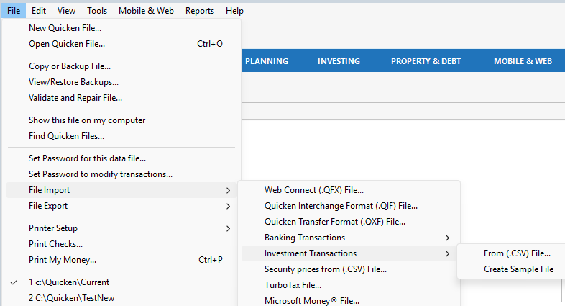Select From (.CSV) File... option

click(517, 253)
